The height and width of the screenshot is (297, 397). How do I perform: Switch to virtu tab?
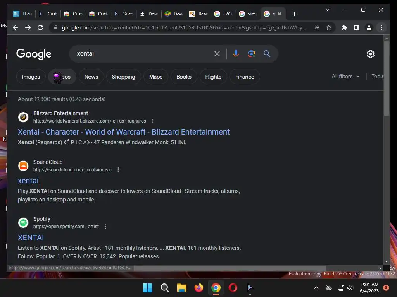(249, 14)
